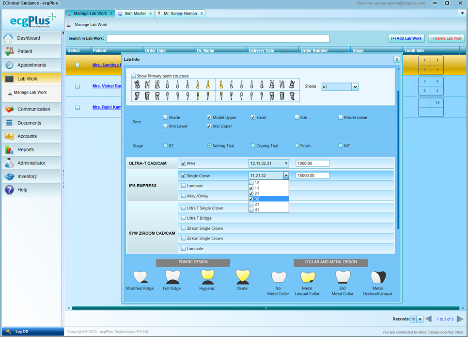Tick the Laminate checkbox under IPS Empress
468x337 pixels.
(x=183, y=186)
